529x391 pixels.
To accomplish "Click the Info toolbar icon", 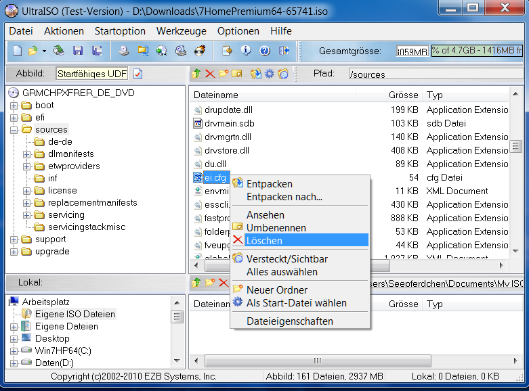I will click(x=246, y=51).
